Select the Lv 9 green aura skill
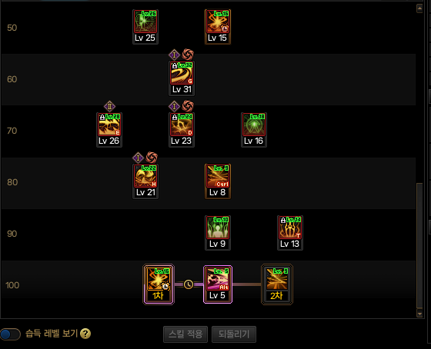The width and height of the screenshot is (431, 349). 218,233
